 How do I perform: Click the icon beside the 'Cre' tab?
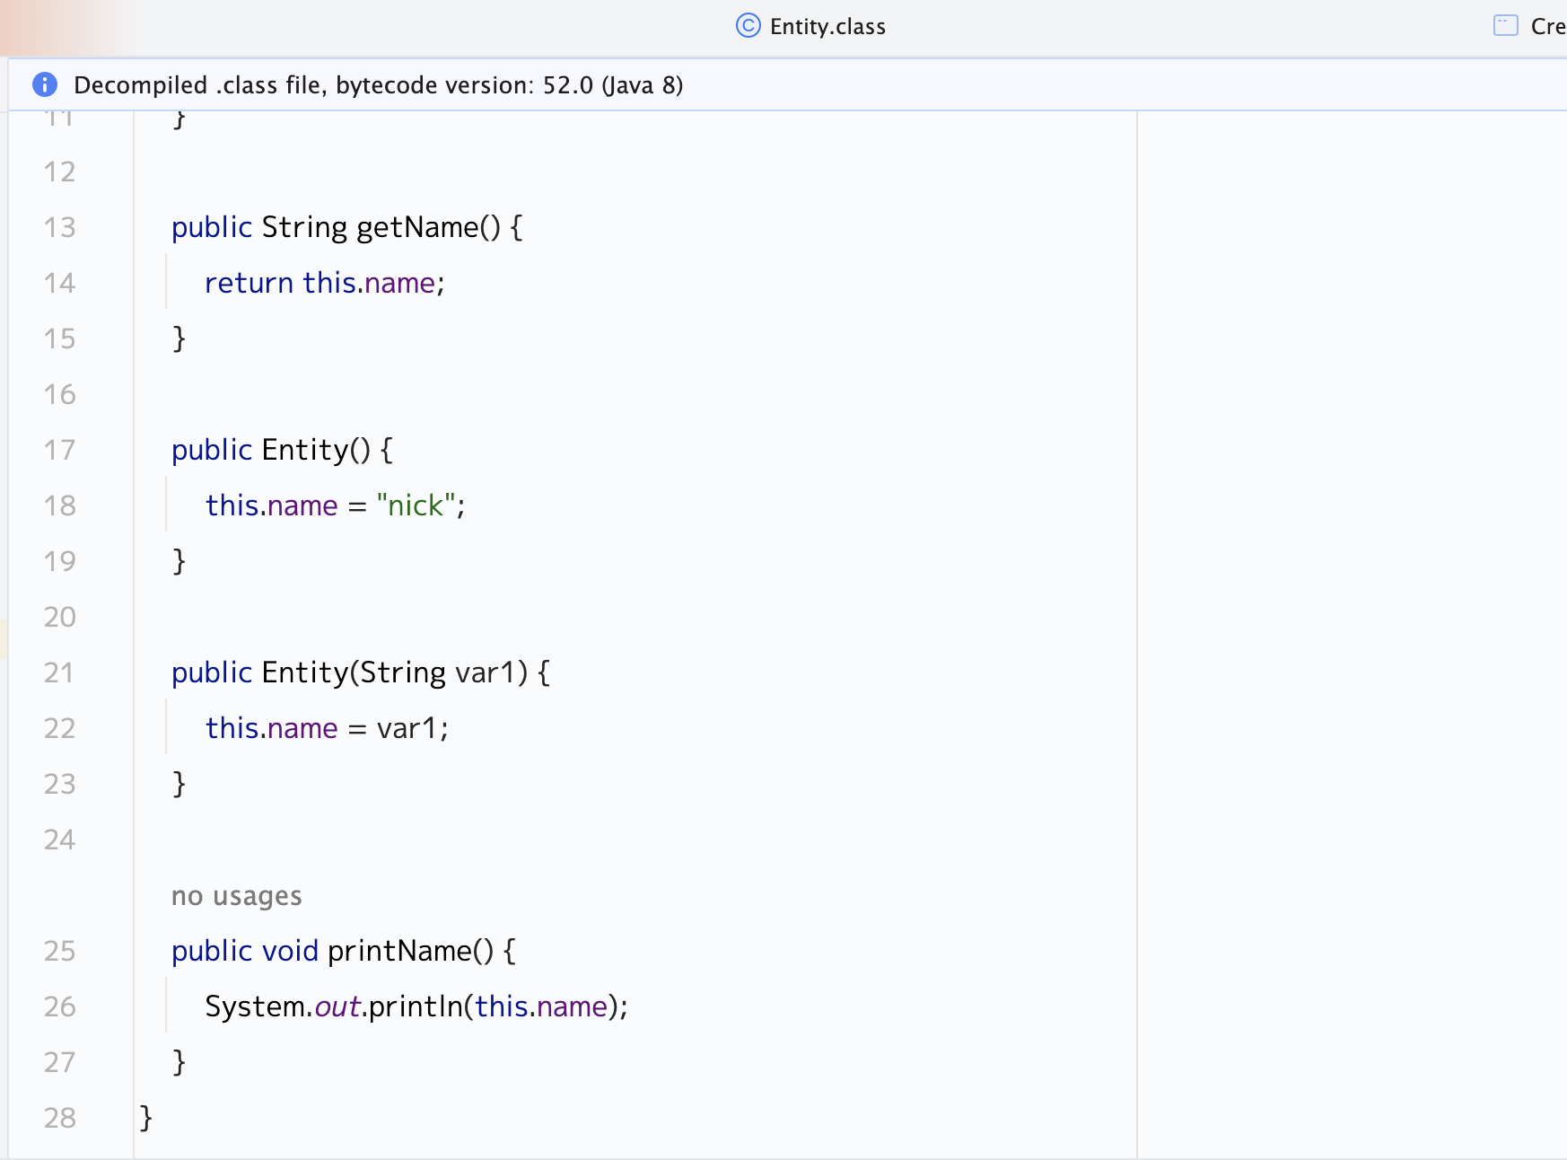[x=1505, y=26]
